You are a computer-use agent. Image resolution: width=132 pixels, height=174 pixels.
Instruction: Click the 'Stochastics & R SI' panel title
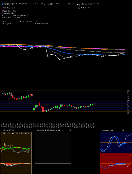coord(113,130)
